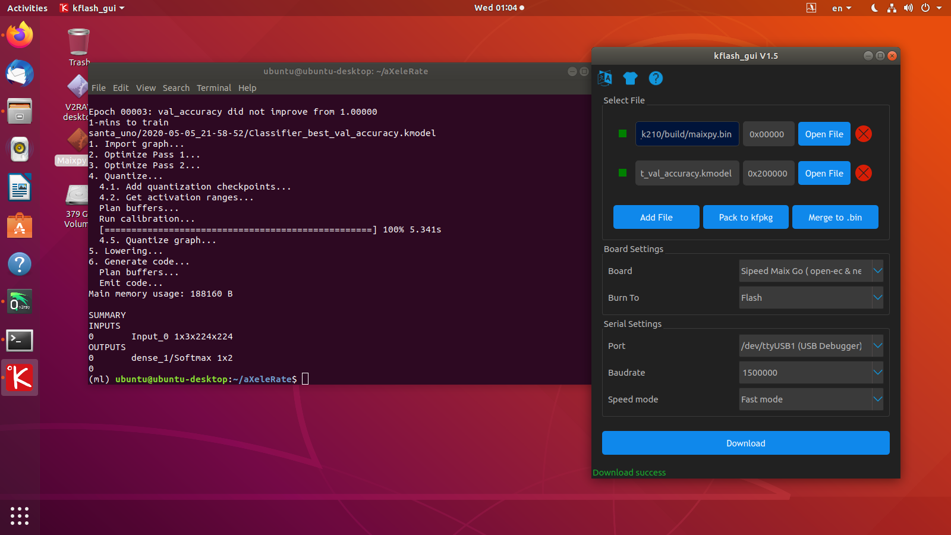Toggle the checkbox beside t_val_accuracy.kmodel
Image resolution: width=951 pixels, height=535 pixels.
point(622,173)
